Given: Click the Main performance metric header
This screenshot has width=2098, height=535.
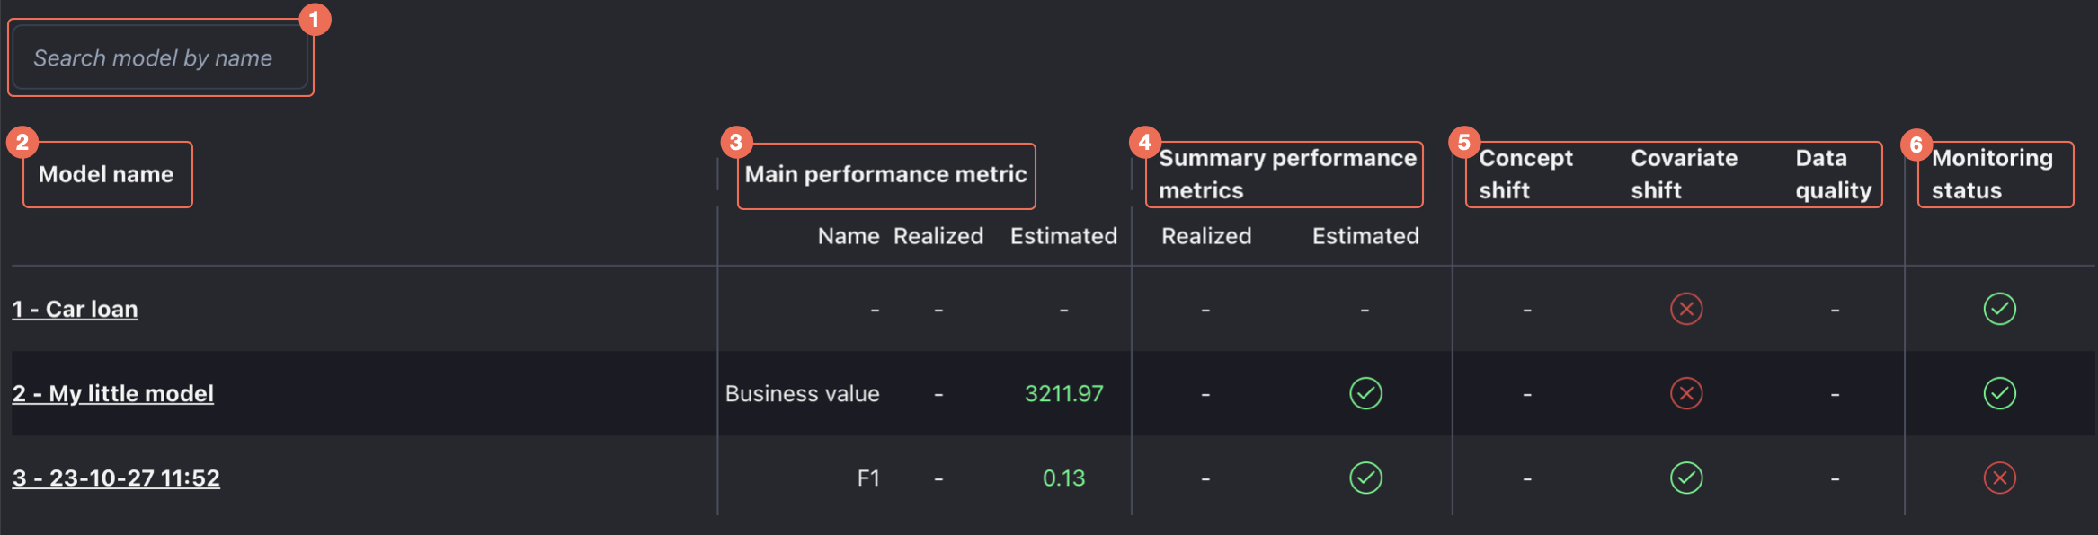Looking at the screenshot, I should coord(885,174).
